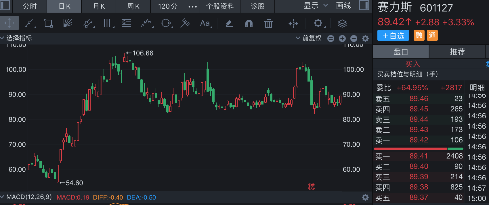489x205 pixels.
Task: Switch to 周K weekly candlestick tab
Action: point(133,6)
